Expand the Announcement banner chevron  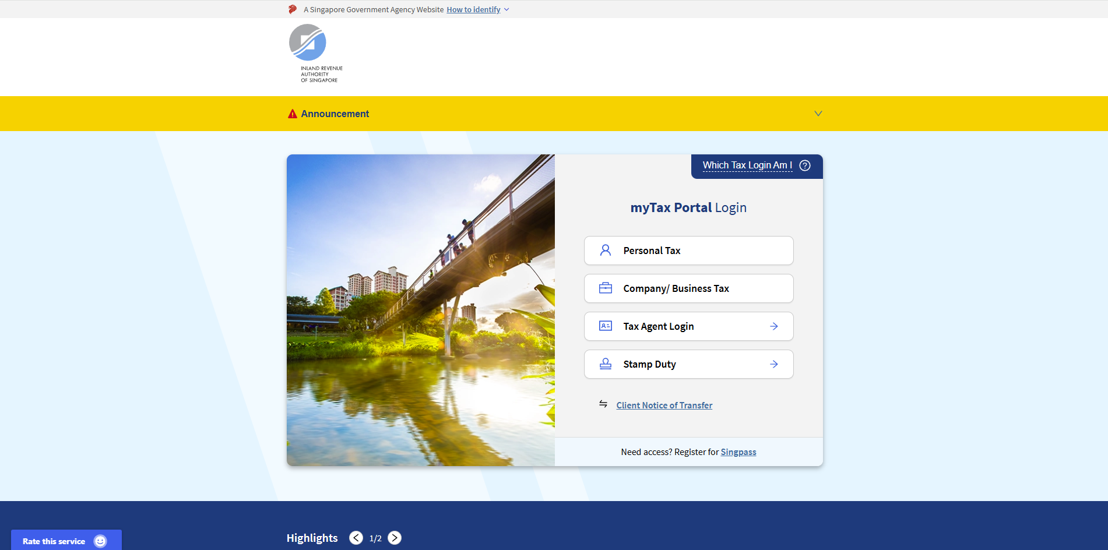pos(818,114)
